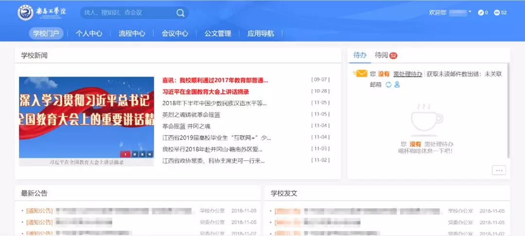The width and height of the screenshot is (525, 236).
Task: Open news 习近平在全国教育大会上讲话摘录
Action: 206,92
